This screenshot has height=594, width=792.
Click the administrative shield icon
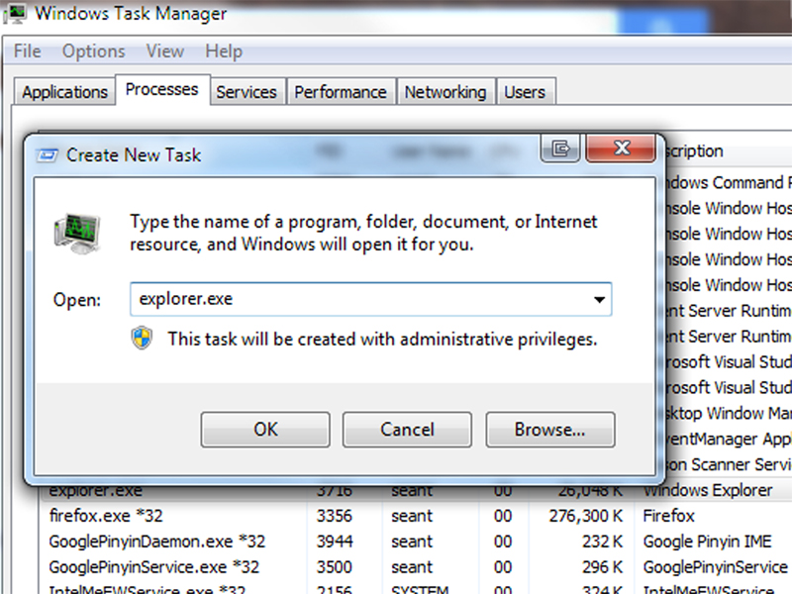(142, 338)
